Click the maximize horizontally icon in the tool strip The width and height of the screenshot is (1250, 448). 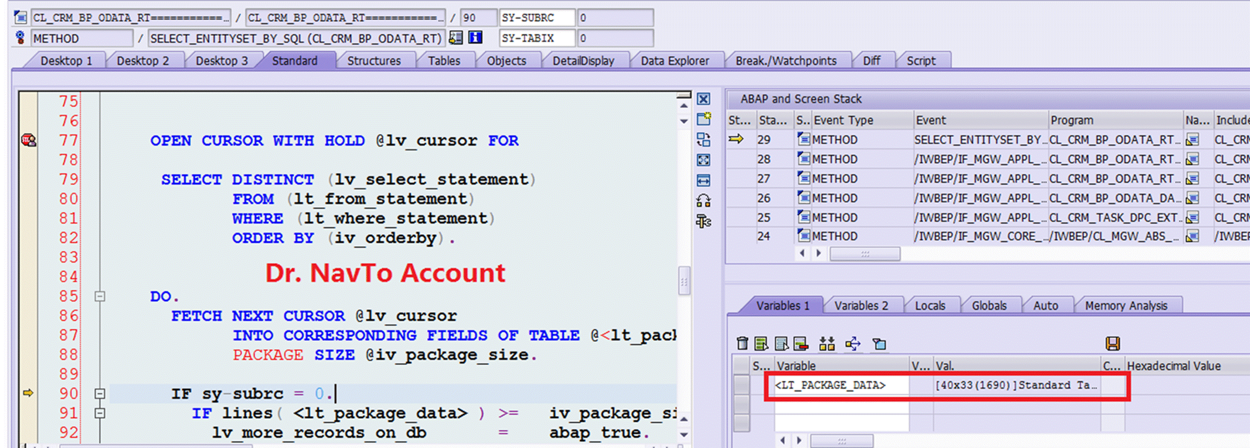tap(703, 180)
